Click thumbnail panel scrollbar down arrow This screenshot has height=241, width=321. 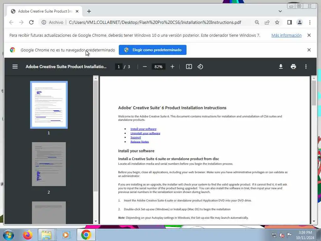pyautogui.click(x=96, y=221)
